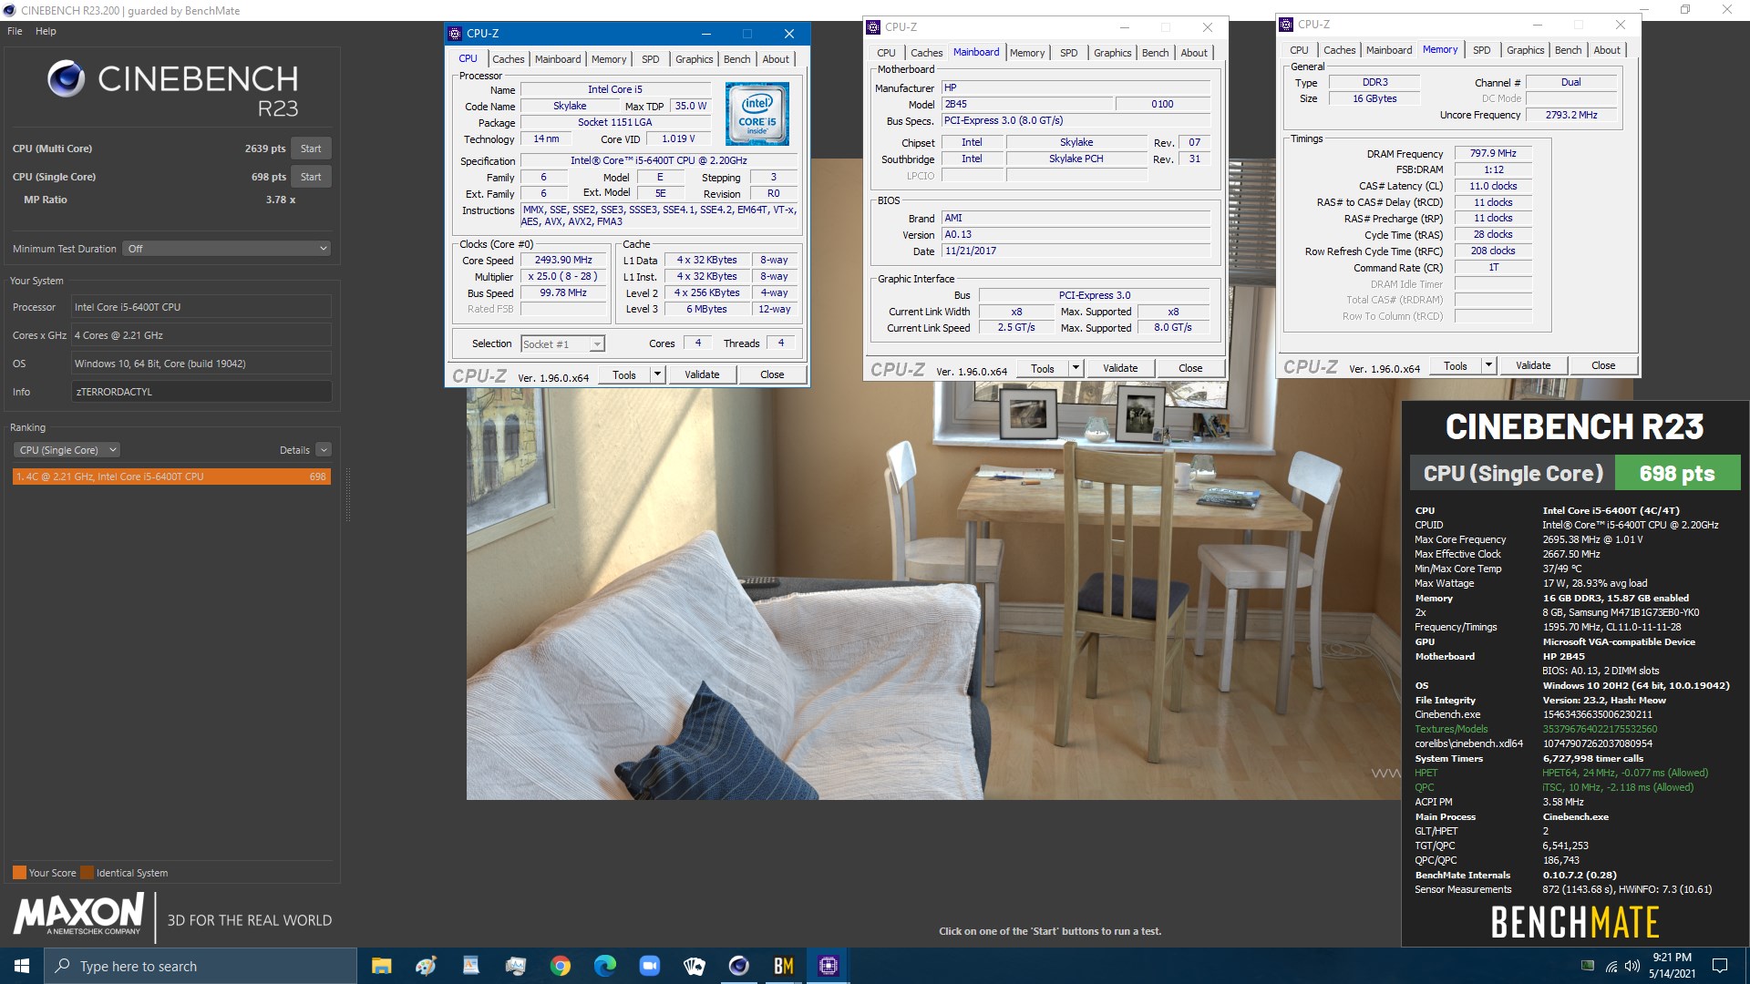Open Windows Start menu
The image size is (1750, 984).
pyautogui.click(x=22, y=966)
